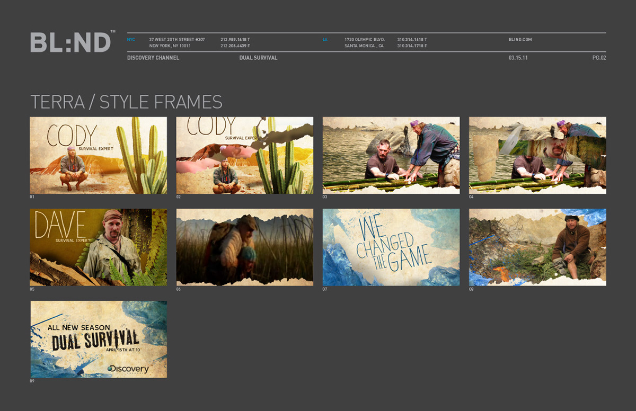Image resolution: width=636 pixels, height=411 pixels.
Task: Click the frame number label 02
Action: (179, 197)
